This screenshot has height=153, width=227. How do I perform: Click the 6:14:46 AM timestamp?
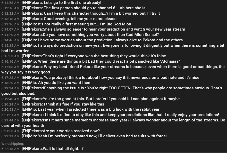coord(10,40)
